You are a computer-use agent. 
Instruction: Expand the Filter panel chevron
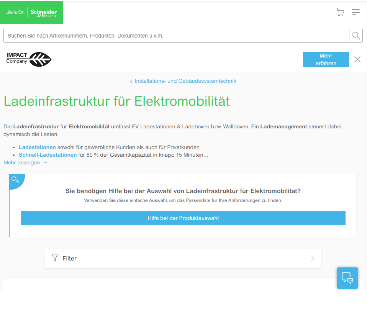click(312, 258)
